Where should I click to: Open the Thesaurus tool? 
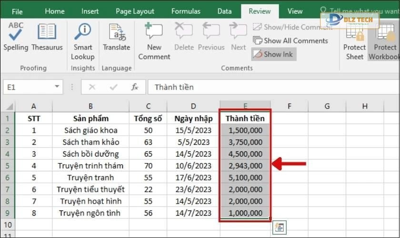click(47, 37)
